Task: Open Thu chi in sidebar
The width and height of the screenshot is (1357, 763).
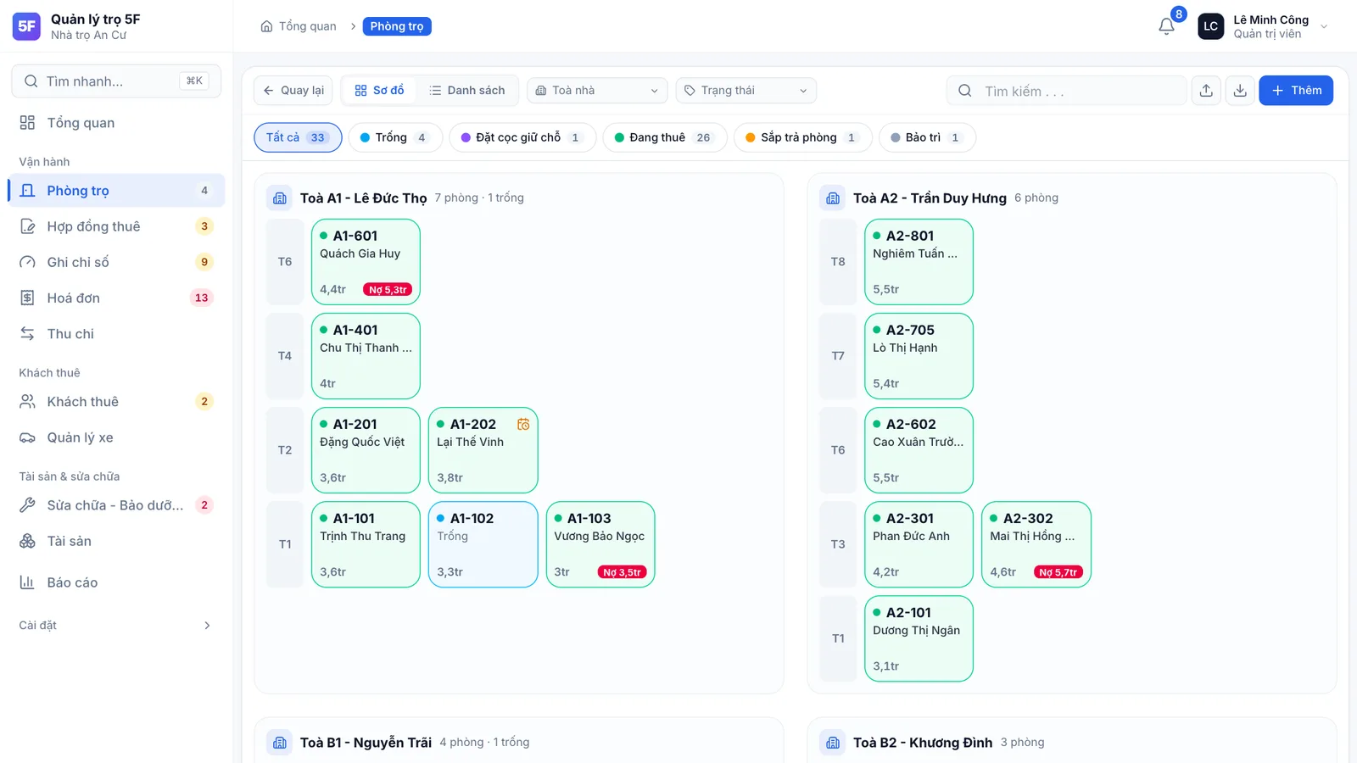Action: point(116,334)
